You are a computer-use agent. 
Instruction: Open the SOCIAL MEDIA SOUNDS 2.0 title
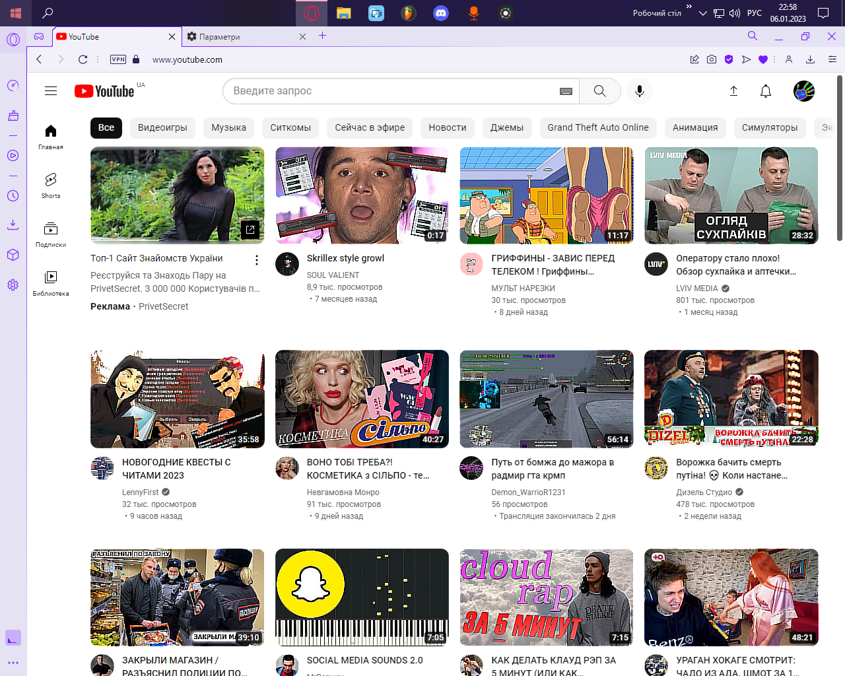(x=364, y=660)
